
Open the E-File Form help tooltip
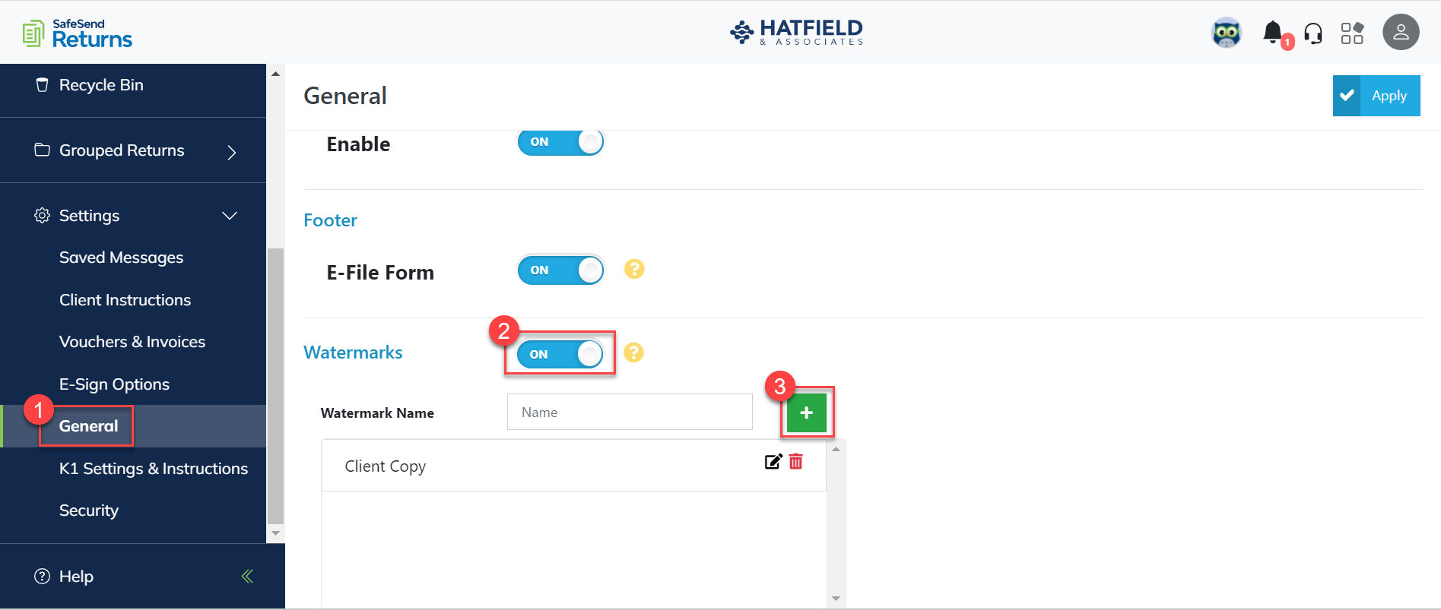(x=634, y=269)
